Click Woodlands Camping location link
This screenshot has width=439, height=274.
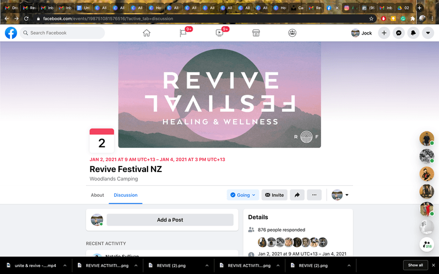click(x=114, y=179)
